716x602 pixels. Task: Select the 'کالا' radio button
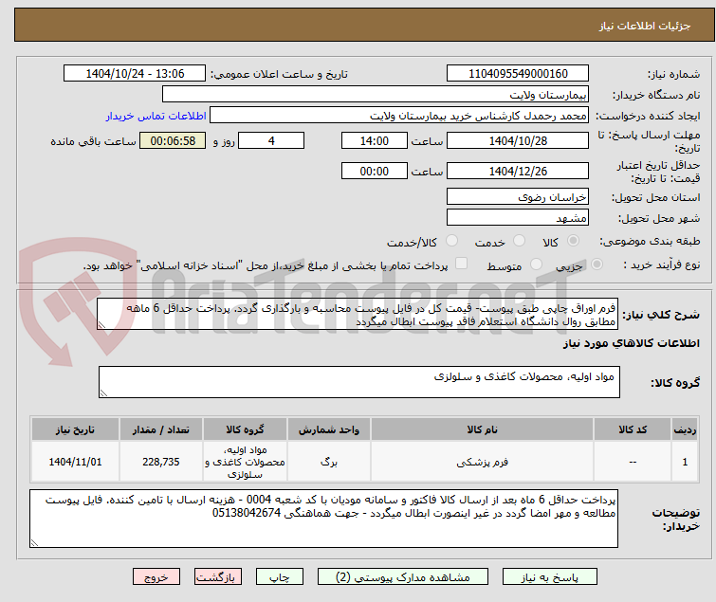pos(573,241)
